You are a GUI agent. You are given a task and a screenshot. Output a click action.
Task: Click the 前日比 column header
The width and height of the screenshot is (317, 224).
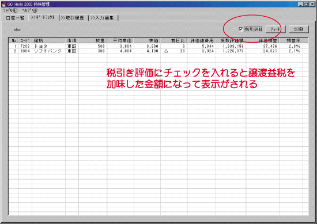pyautogui.click(x=173, y=41)
